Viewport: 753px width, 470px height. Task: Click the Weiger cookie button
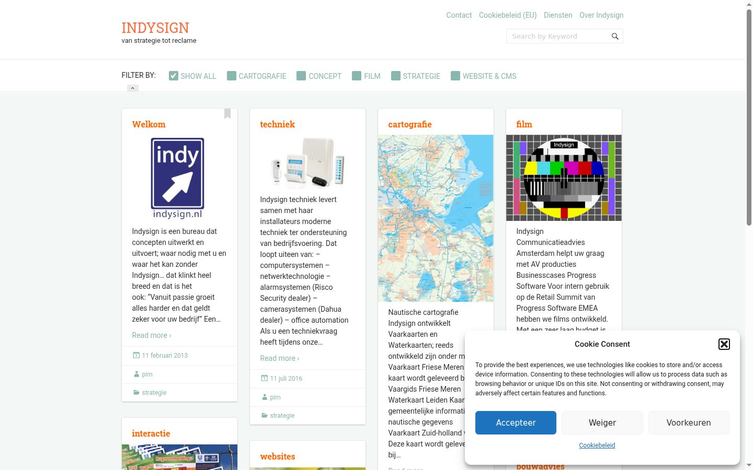(x=602, y=422)
